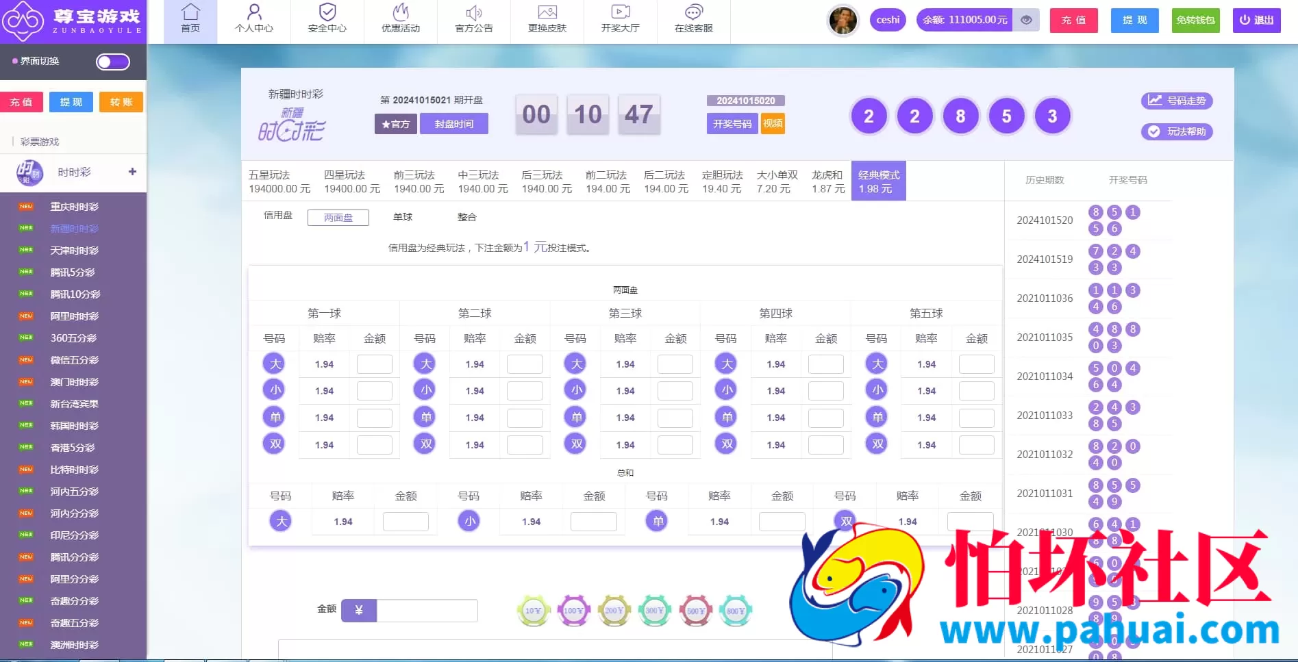Click the 号码走势 trend link
The height and width of the screenshot is (662, 1298).
[x=1177, y=101]
